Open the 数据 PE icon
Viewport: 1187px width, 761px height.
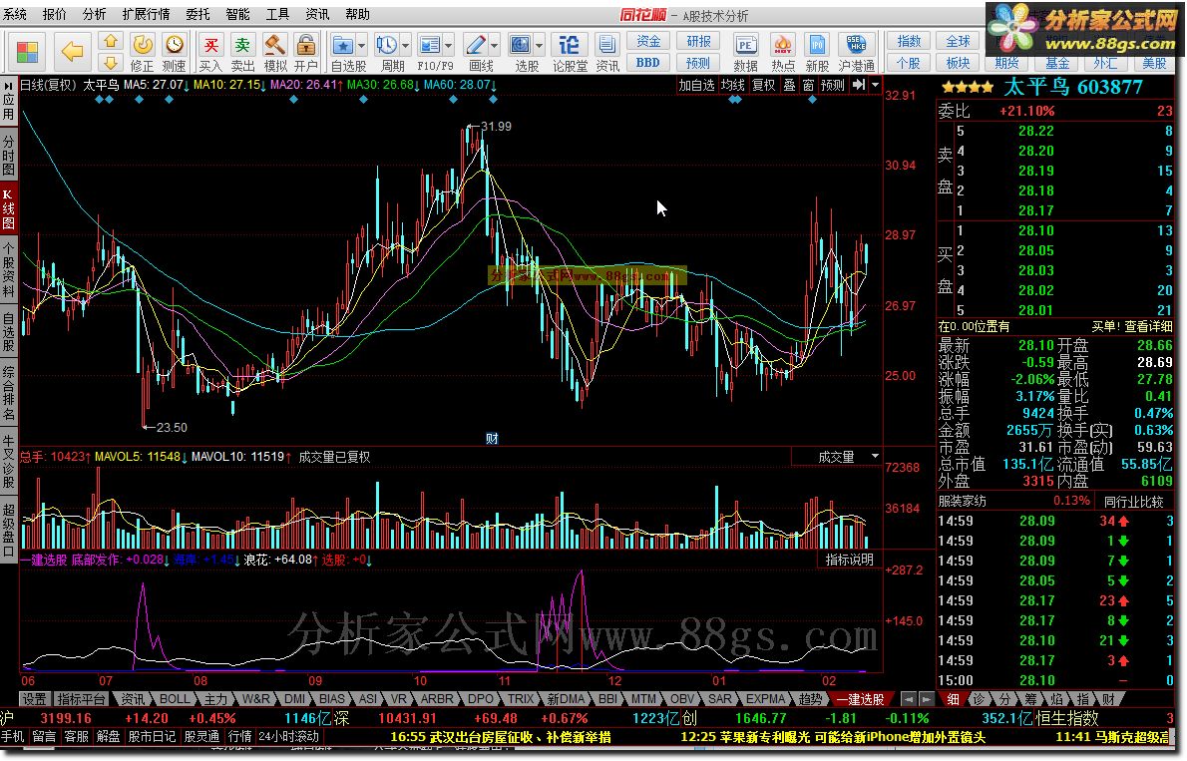coord(746,46)
